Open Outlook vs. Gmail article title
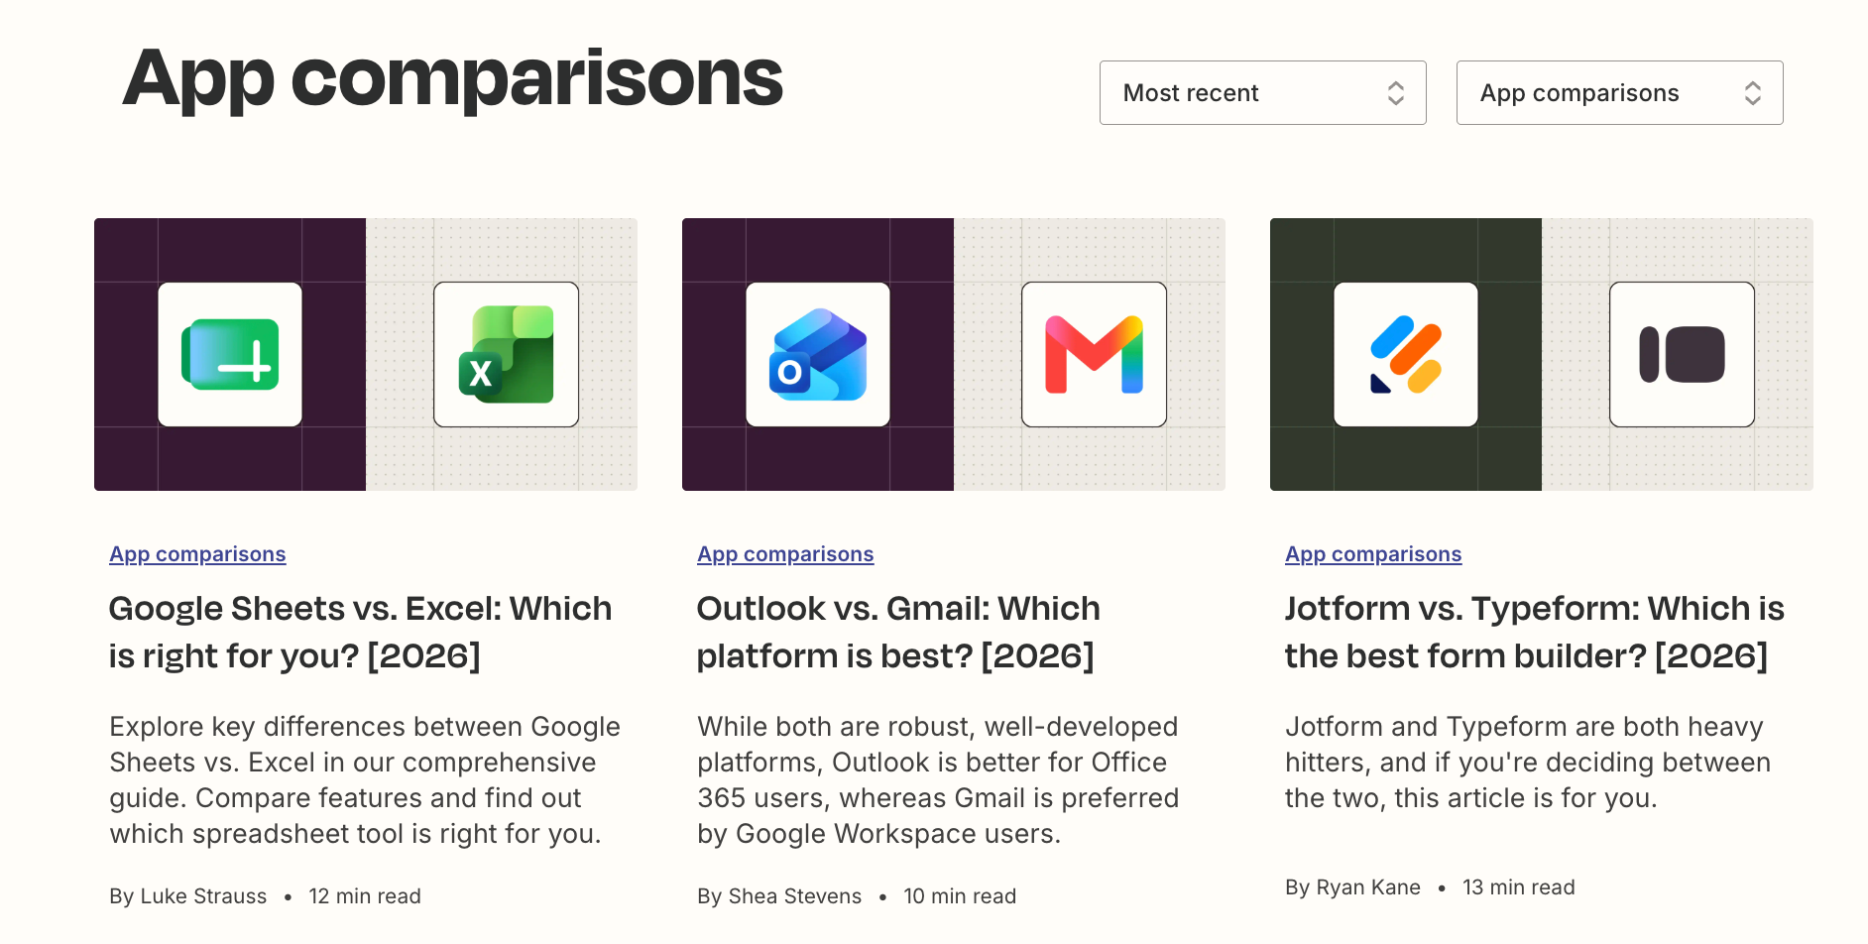 tap(898, 632)
